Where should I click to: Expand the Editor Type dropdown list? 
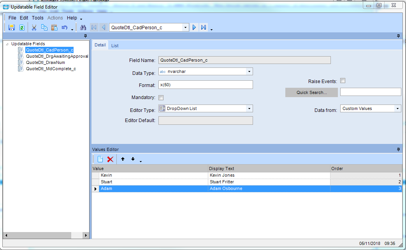click(x=249, y=108)
